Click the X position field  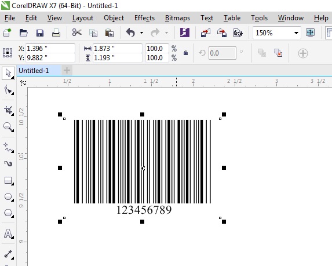[x=50, y=49]
